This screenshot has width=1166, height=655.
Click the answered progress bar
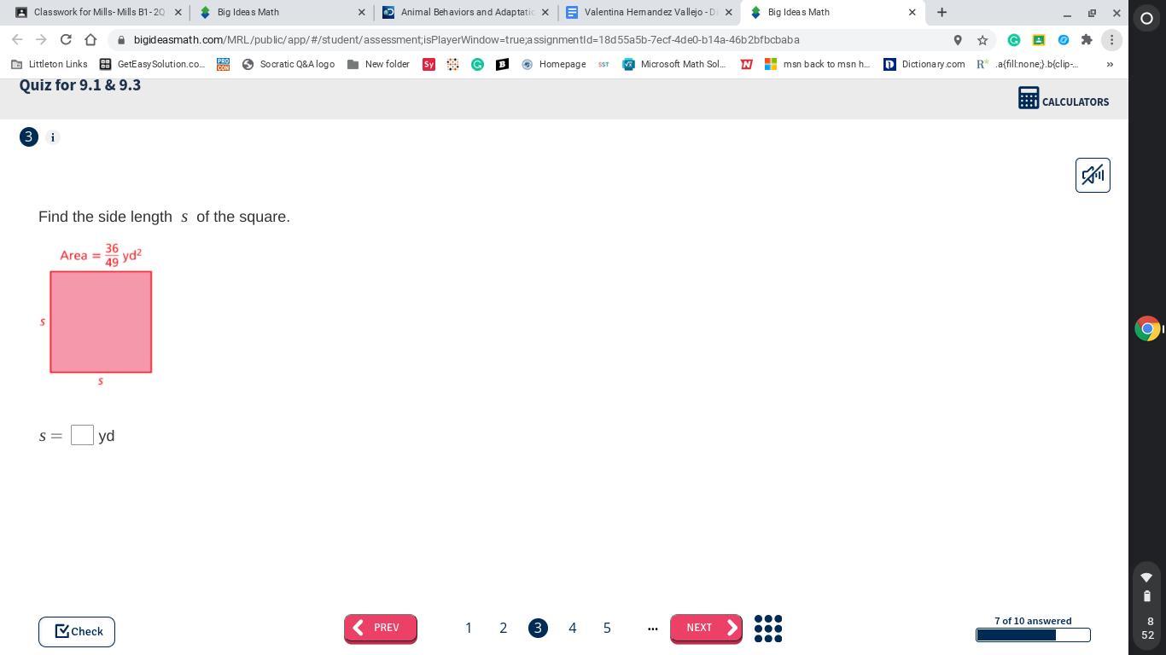[1032, 635]
